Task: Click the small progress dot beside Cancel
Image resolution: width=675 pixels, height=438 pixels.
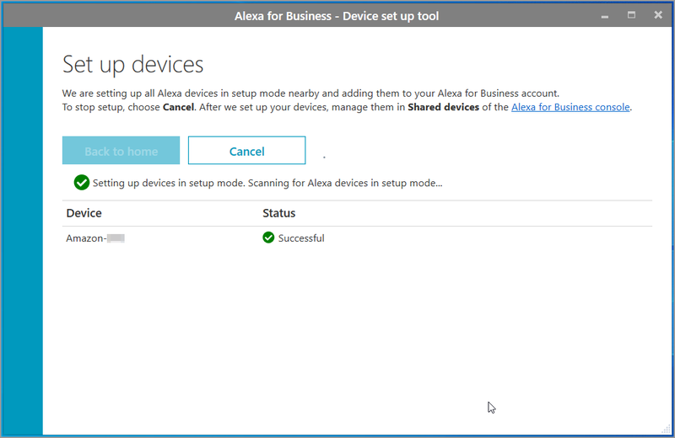Action: (x=324, y=158)
